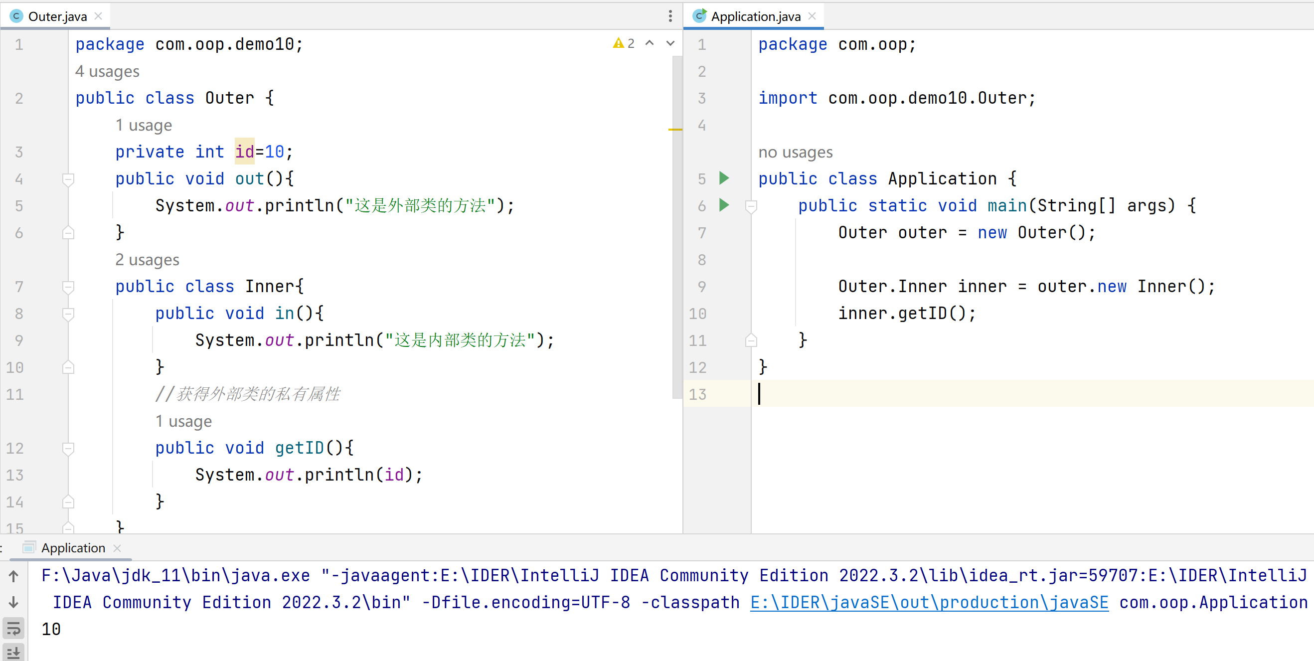Click the warnings indicator in Outer.java
Screen dimensions: 1314x661
pyautogui.click(x=623, y=43)
